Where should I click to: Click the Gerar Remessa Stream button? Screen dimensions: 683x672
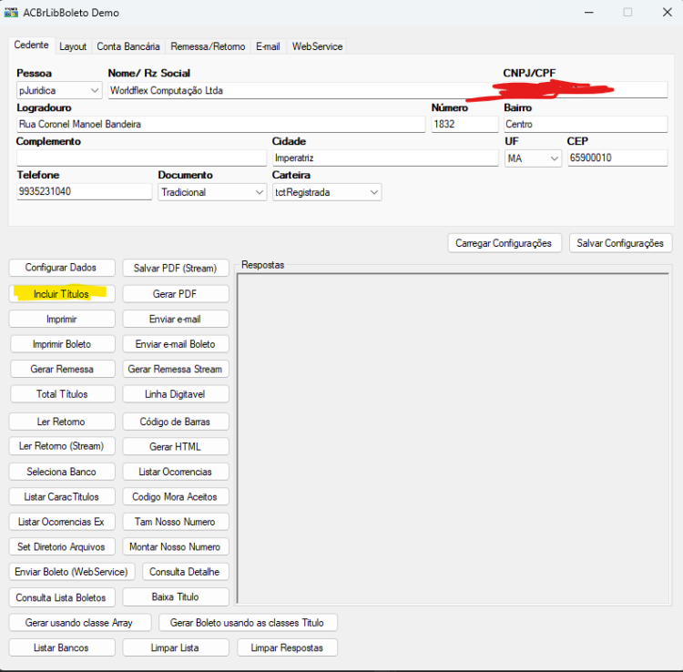tap(176, 369)
